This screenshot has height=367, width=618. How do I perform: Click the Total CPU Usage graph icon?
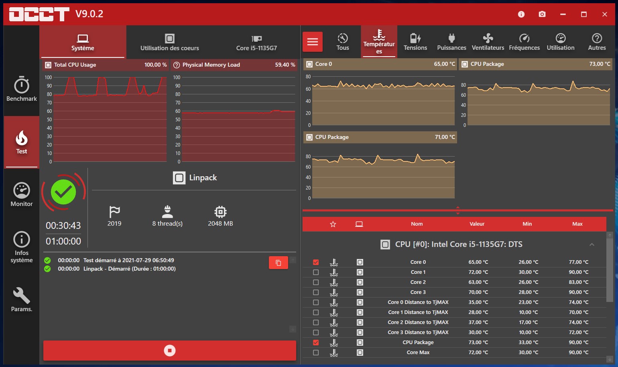(48, 65)
